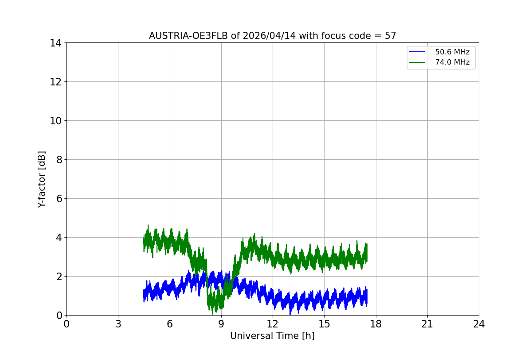This screenshot has width=532, height=354.
Task: Click the '74.0 MHz' legend label
Action: point(452,62)
